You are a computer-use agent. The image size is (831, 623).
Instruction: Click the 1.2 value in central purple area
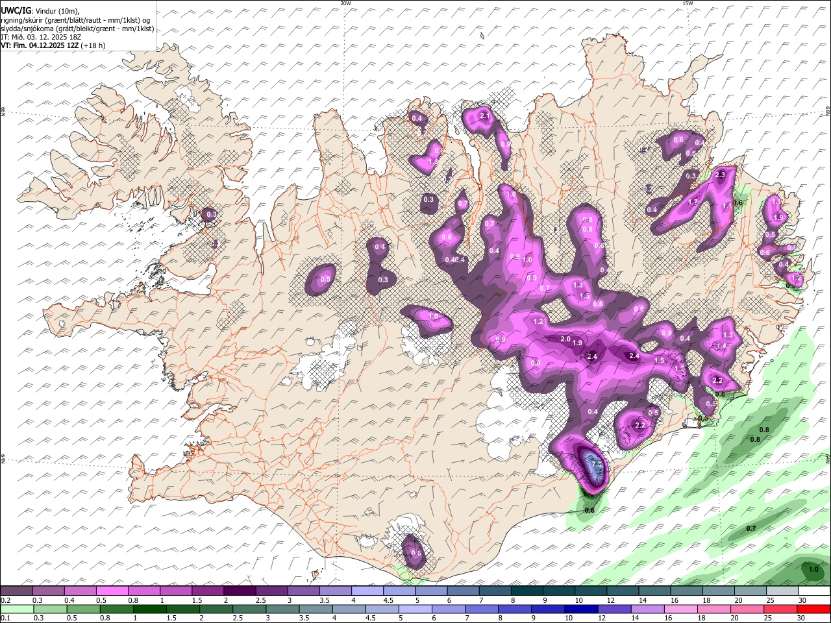[538, 321]
